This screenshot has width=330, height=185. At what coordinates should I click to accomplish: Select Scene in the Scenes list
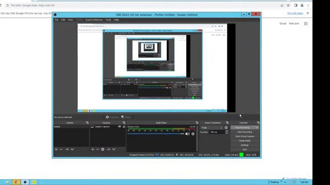click(x=71, y=126)
